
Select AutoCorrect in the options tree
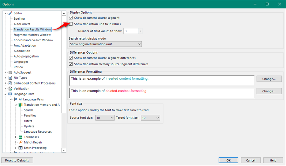point(22,24)
